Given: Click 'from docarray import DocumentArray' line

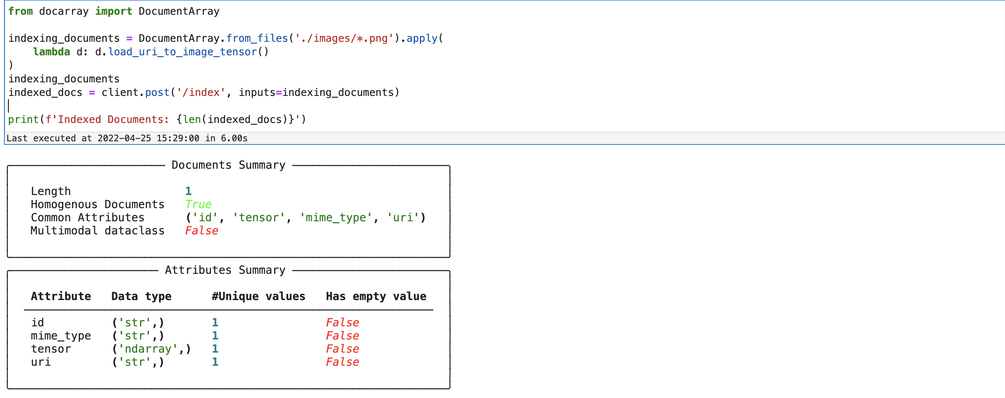Looking at the screenshot, I should click(114, 11).
